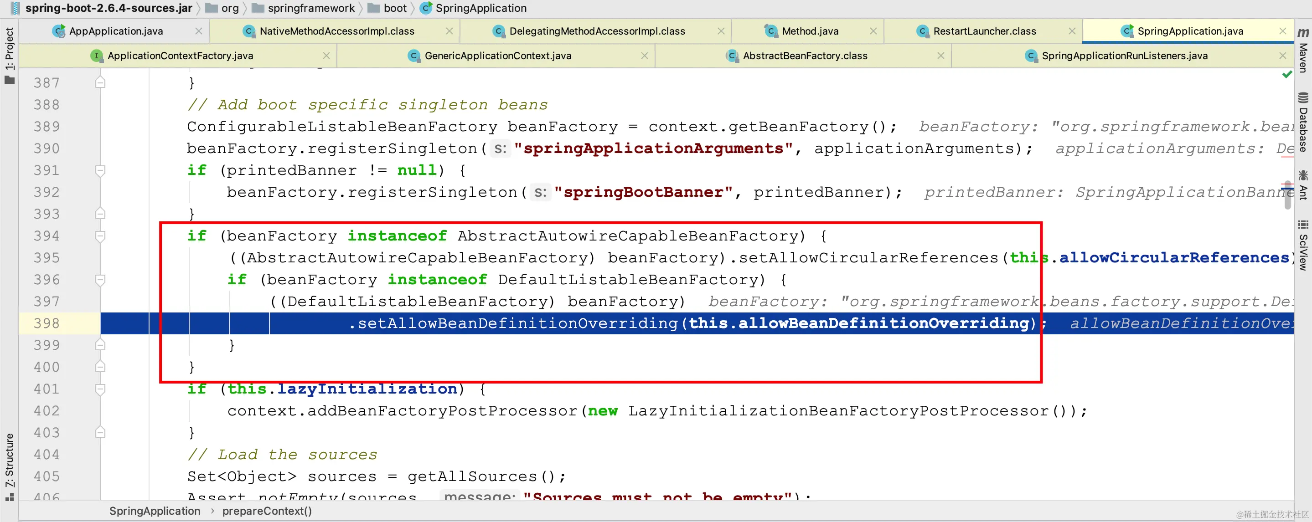
Task: Fold the lazyInitialization block at line 401
Action: coord(100,389)
